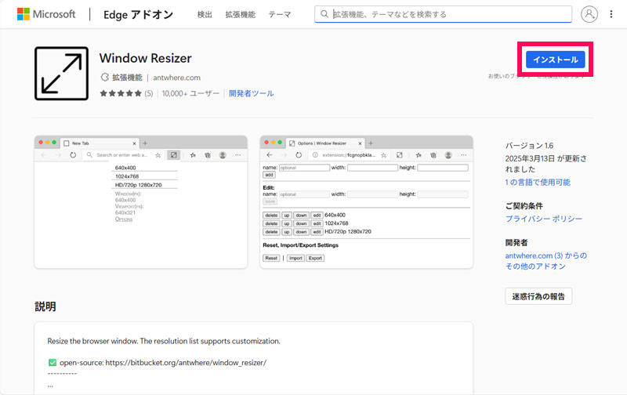Open the three-dot more options menu
The height and width of the screenshot is (395, 627).
611,14
